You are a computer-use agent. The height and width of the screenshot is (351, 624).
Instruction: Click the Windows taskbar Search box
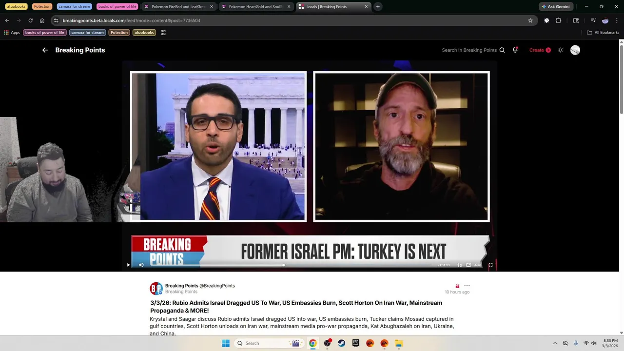click(268, 343)
